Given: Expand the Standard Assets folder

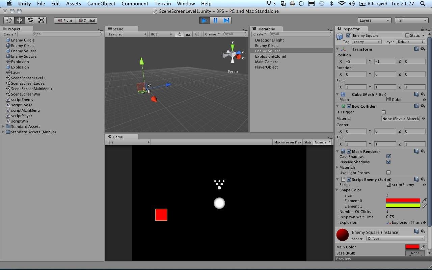Looking at the screenshot, I should click(x=3, y=127).
